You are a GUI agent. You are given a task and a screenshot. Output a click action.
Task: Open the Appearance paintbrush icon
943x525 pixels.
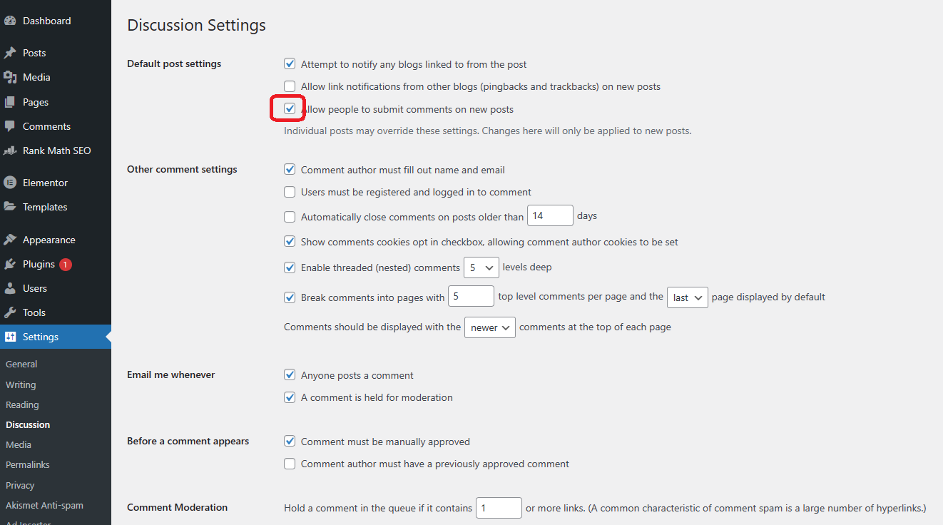click(10, 240)
